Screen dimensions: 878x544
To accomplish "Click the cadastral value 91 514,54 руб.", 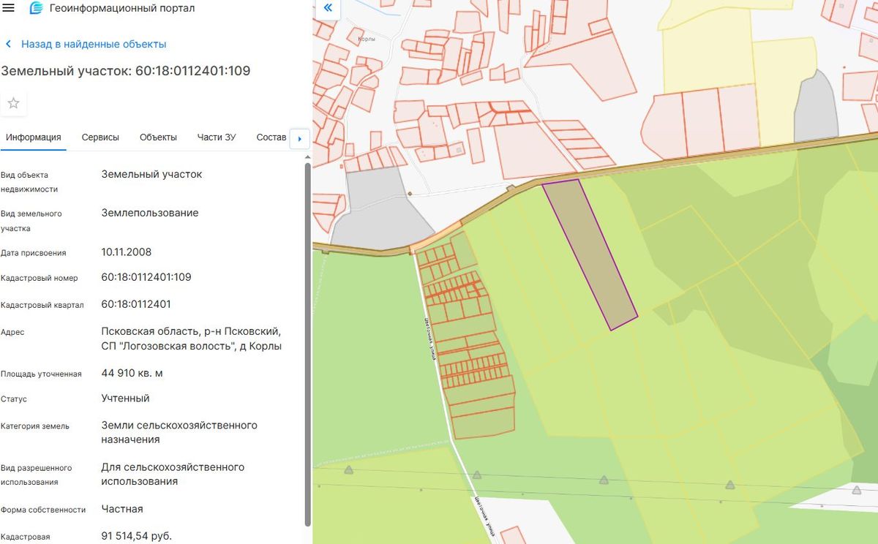I will [137, 537].
